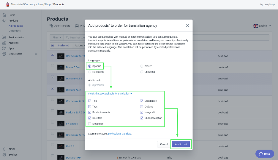Click the Apps grid icon
The width and height of the screenshot is (278, 160).
[4, 48]
